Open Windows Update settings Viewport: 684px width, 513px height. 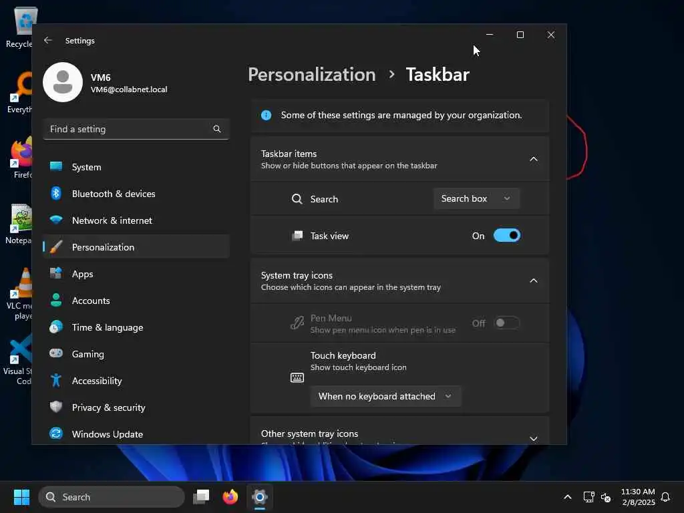136,434
